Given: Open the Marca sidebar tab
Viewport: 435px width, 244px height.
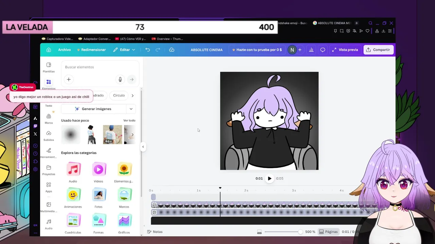Looking at the screenshot, I should (49, 119).
